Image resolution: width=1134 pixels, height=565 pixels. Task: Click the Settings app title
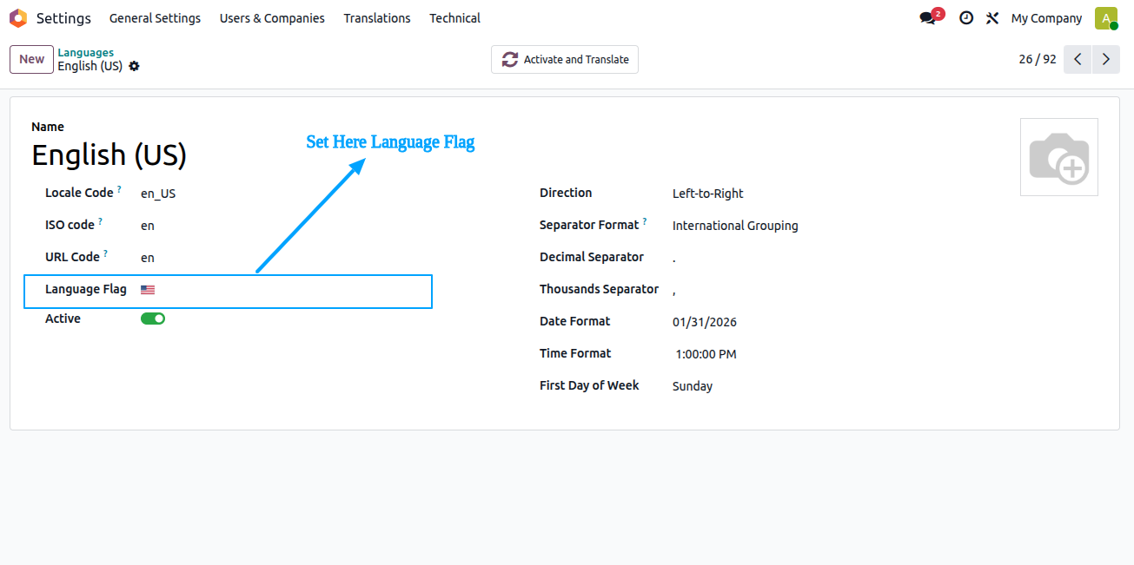point(63,18)
